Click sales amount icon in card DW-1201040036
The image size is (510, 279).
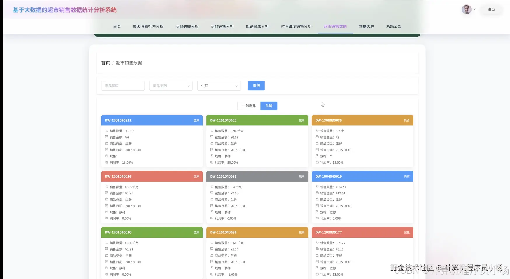(212, 249)
